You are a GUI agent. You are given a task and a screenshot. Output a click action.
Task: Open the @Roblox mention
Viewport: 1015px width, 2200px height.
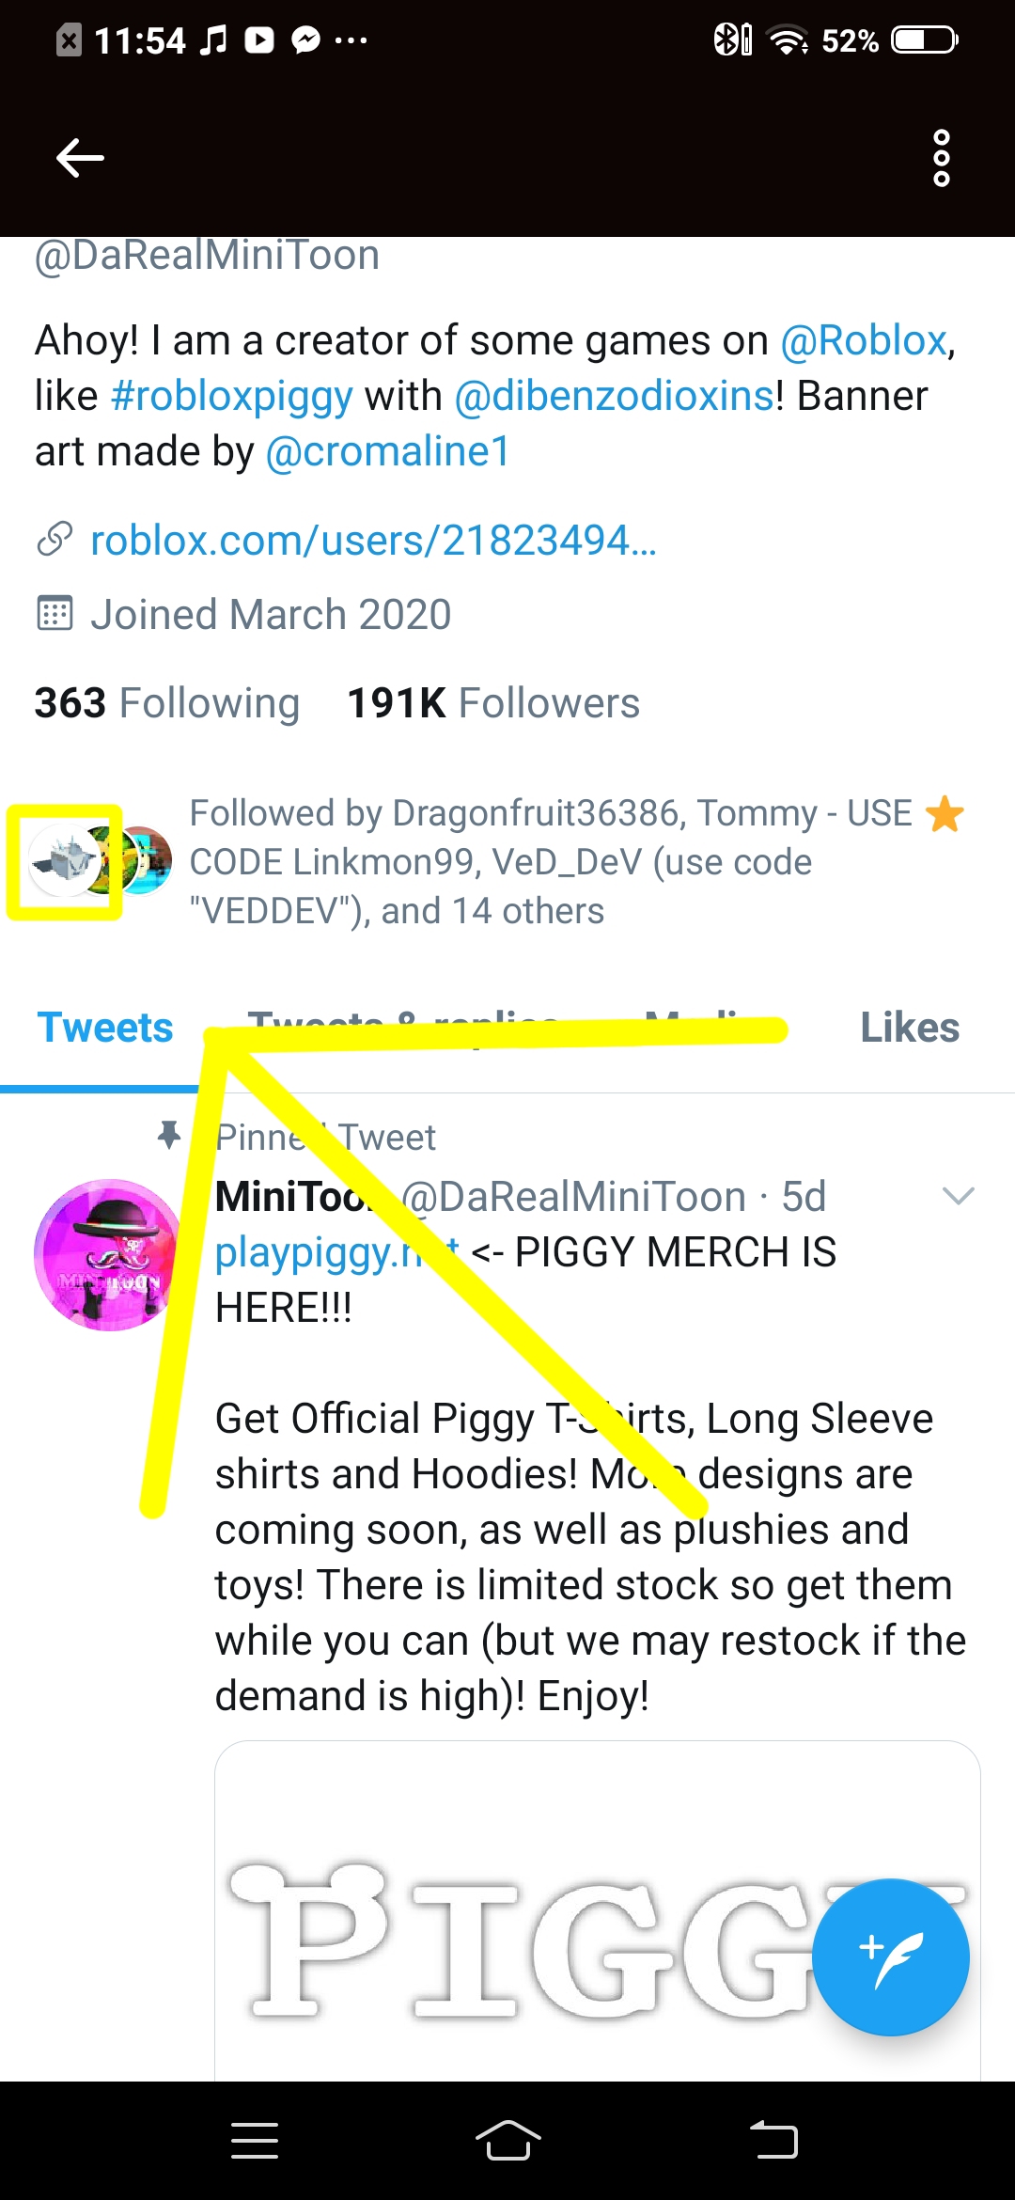point(863,340)
